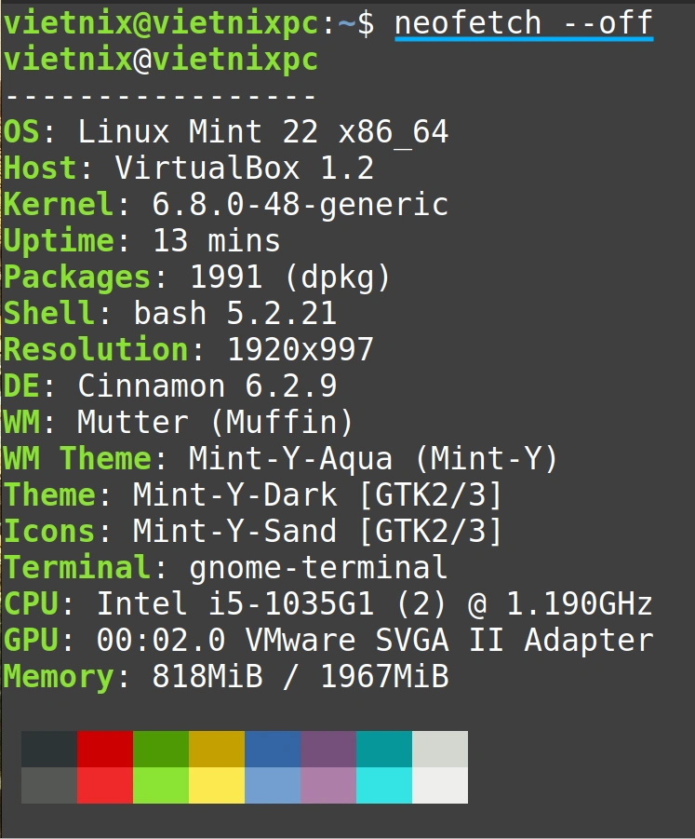This screenshot has height=839, width=695.
Task: Click the dark blue color block
Action: tap(273, 749)
